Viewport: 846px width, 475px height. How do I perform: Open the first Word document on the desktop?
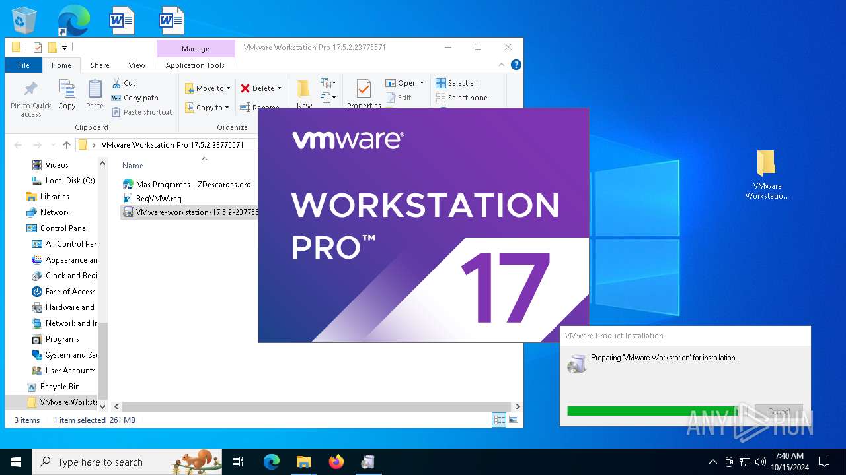pyautogui.click(x=122, y=20)
